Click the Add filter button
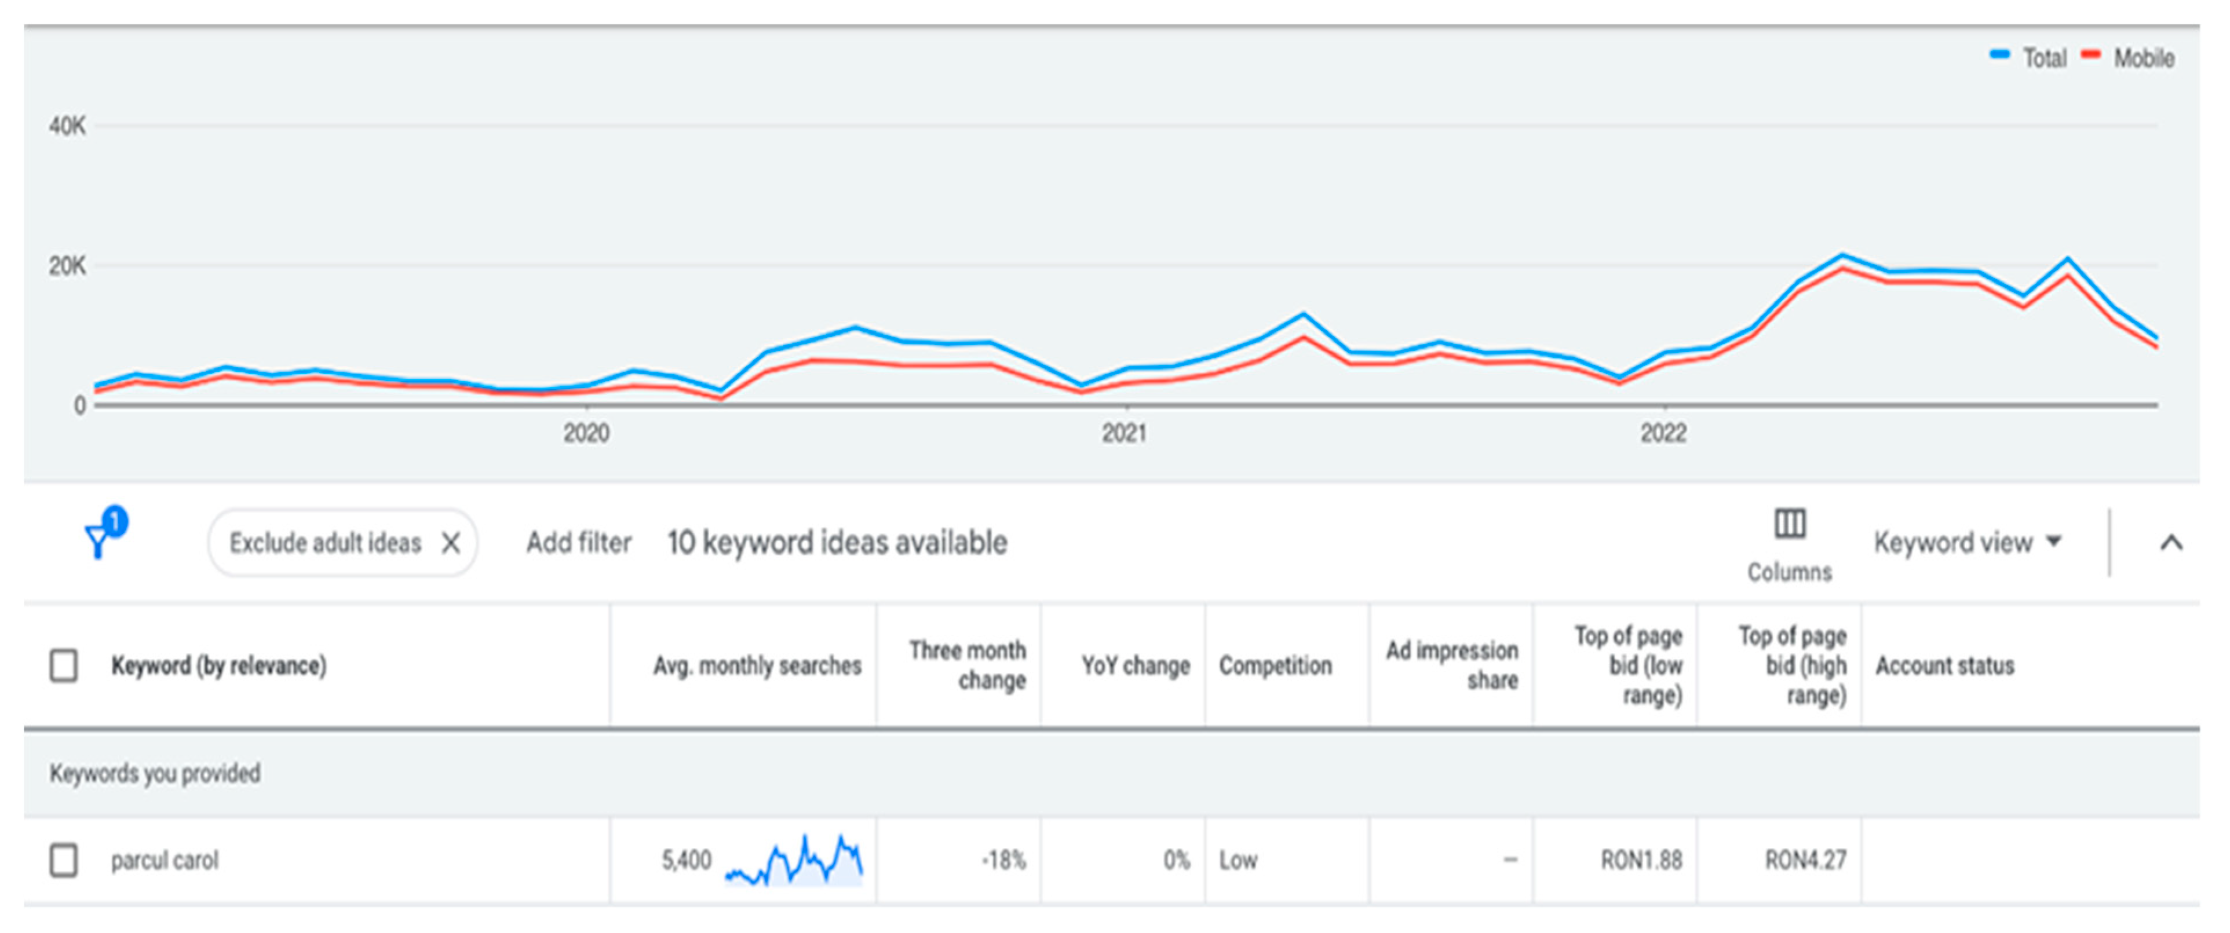The width and height of the screenshot is (2230, 933). 578,543
